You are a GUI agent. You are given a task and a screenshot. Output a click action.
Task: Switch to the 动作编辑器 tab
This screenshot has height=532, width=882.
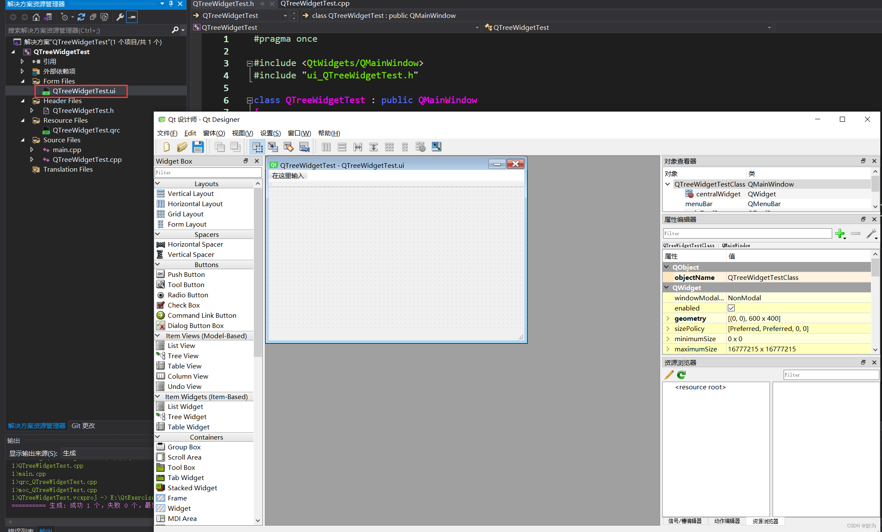pyautogui.click(x=727, y=521)
